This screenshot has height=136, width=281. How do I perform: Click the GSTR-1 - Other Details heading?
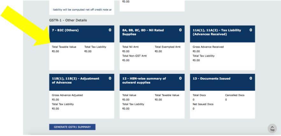[x=68, y=20]
